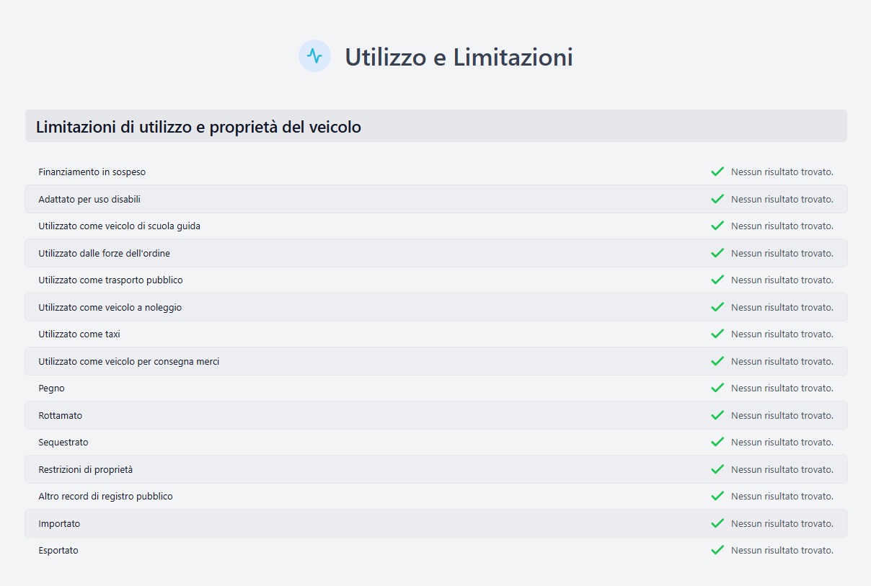Click the check icon in the Importato row

point(717,523)
